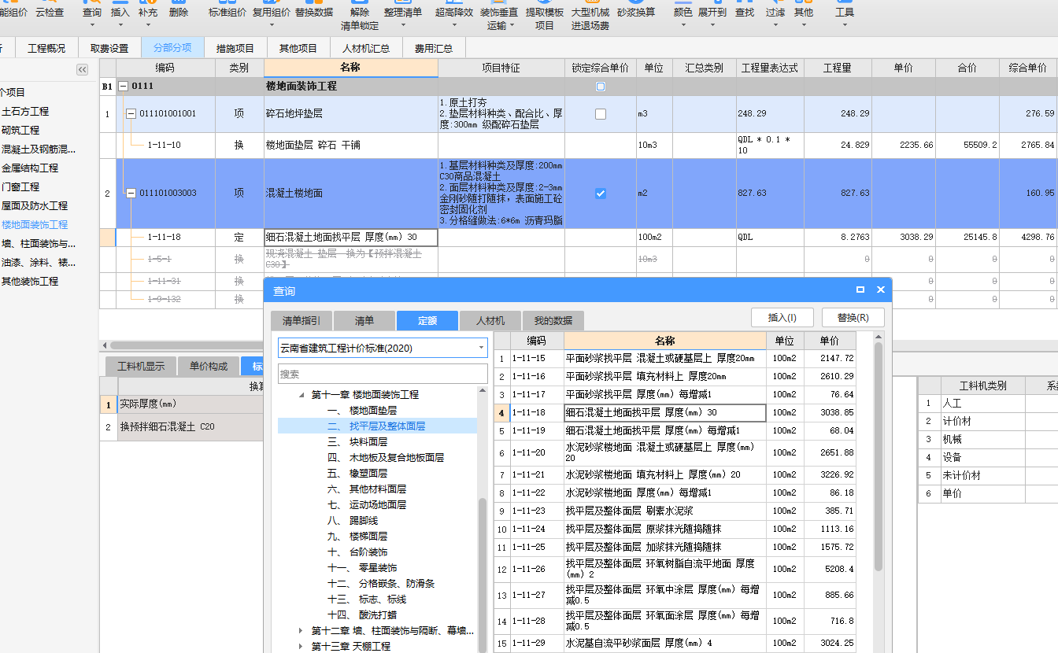
Task: Open the 过滤 dropdown arrow
Action: [x=775, y=25]
